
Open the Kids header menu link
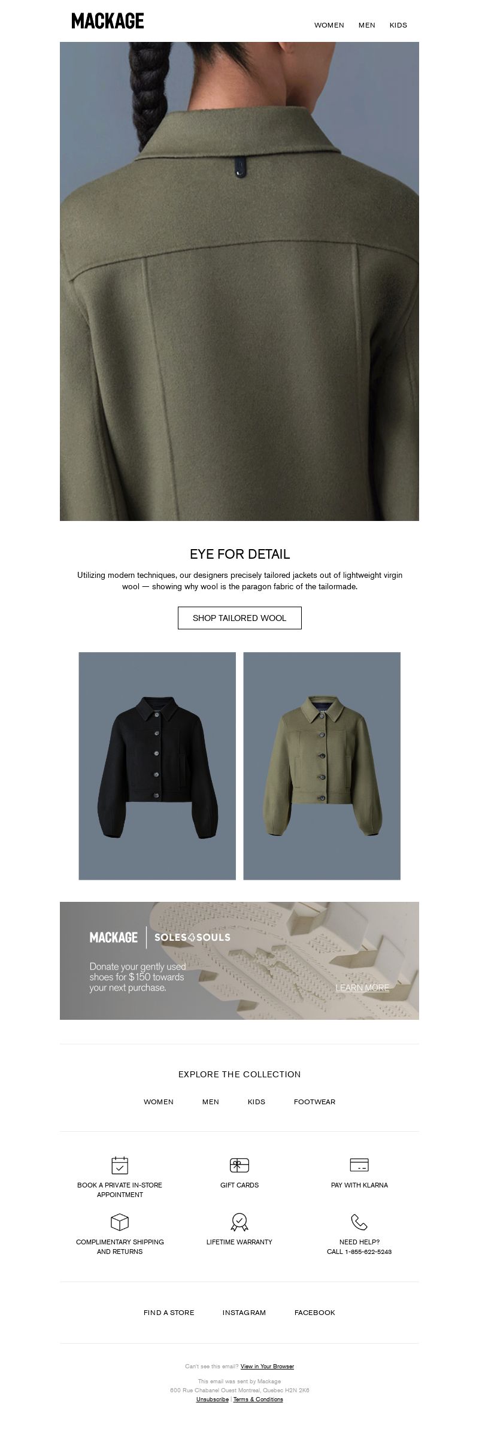398,25
